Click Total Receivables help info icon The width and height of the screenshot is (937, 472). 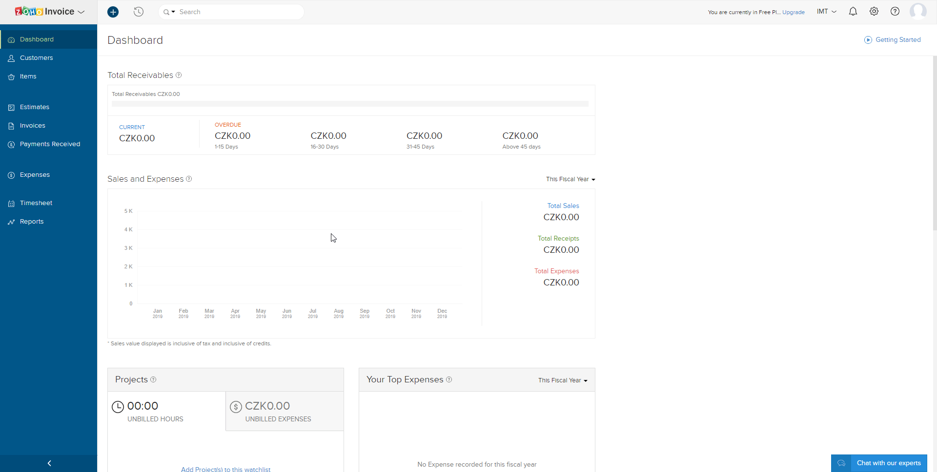tap(179, 75)
